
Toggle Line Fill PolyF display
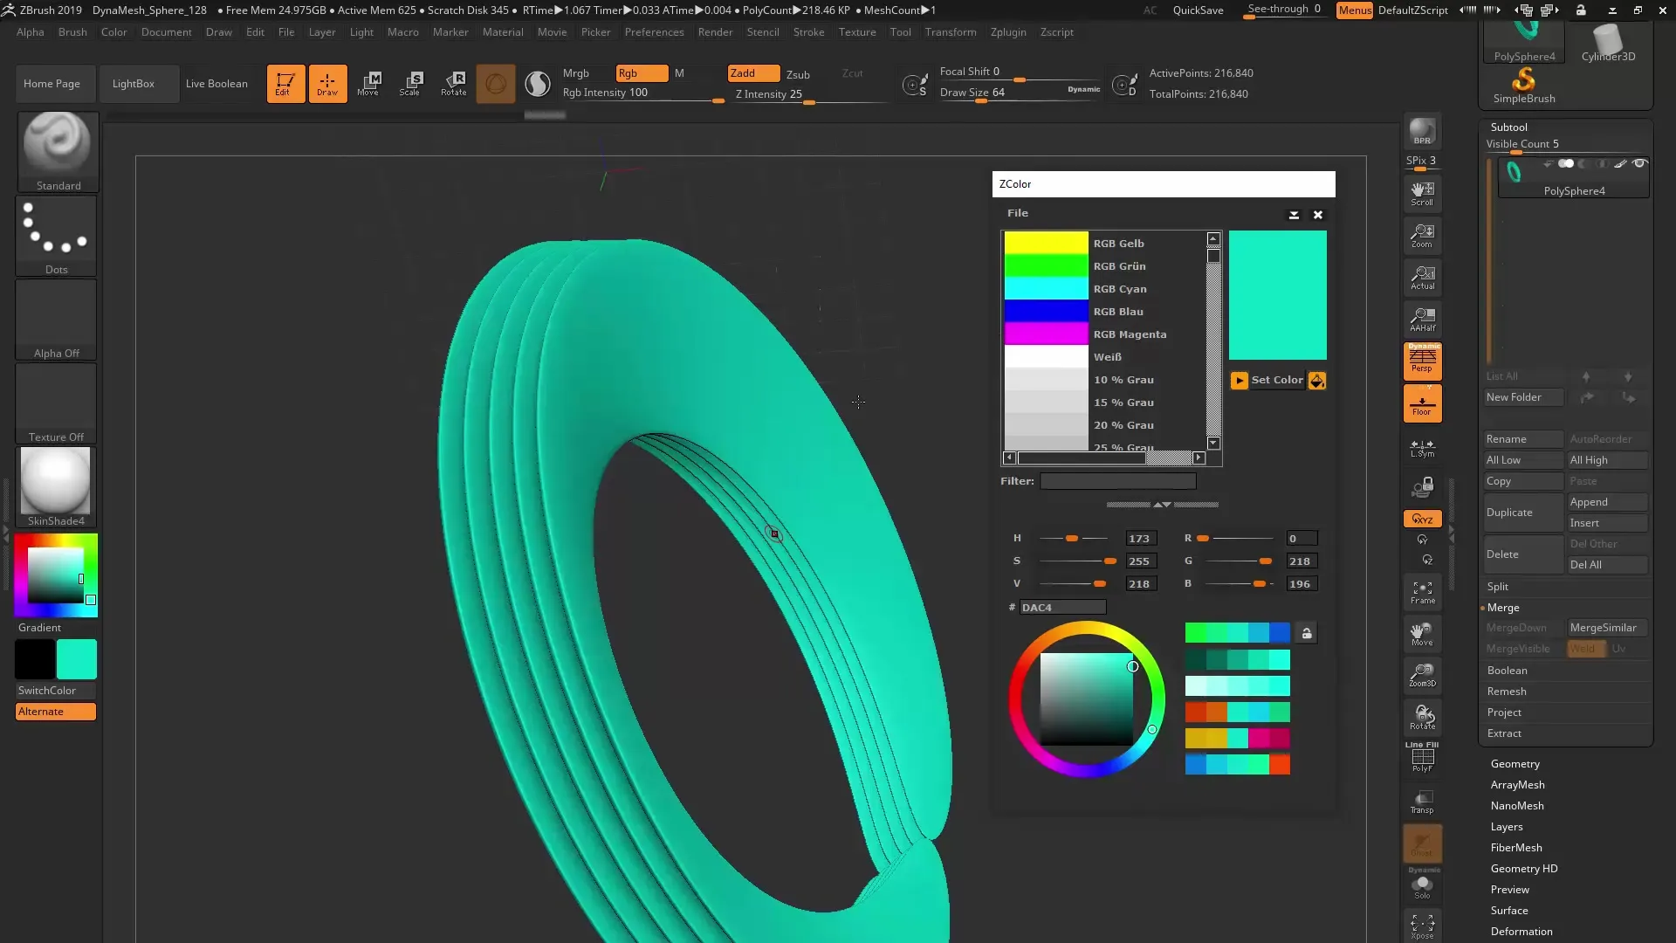1422,757
